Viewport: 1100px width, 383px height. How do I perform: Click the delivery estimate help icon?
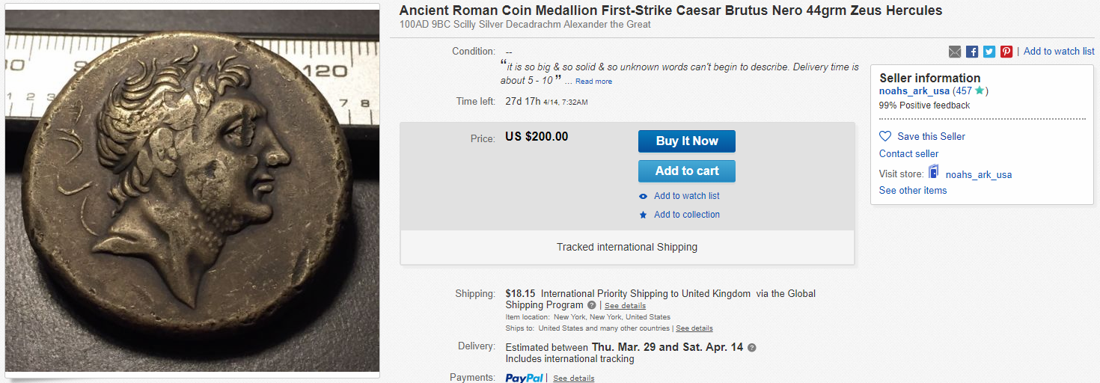(752, 347)
